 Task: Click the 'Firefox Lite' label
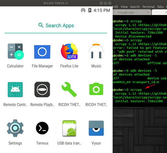click(69, 66)
